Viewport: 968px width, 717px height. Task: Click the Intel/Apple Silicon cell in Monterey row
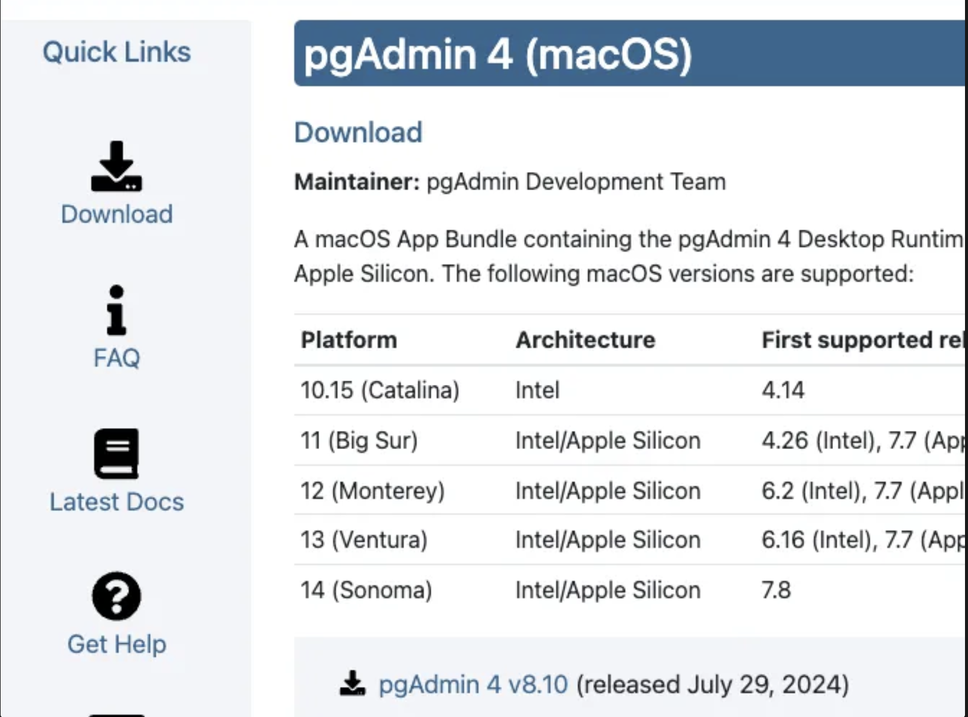(x=608, y=491)
